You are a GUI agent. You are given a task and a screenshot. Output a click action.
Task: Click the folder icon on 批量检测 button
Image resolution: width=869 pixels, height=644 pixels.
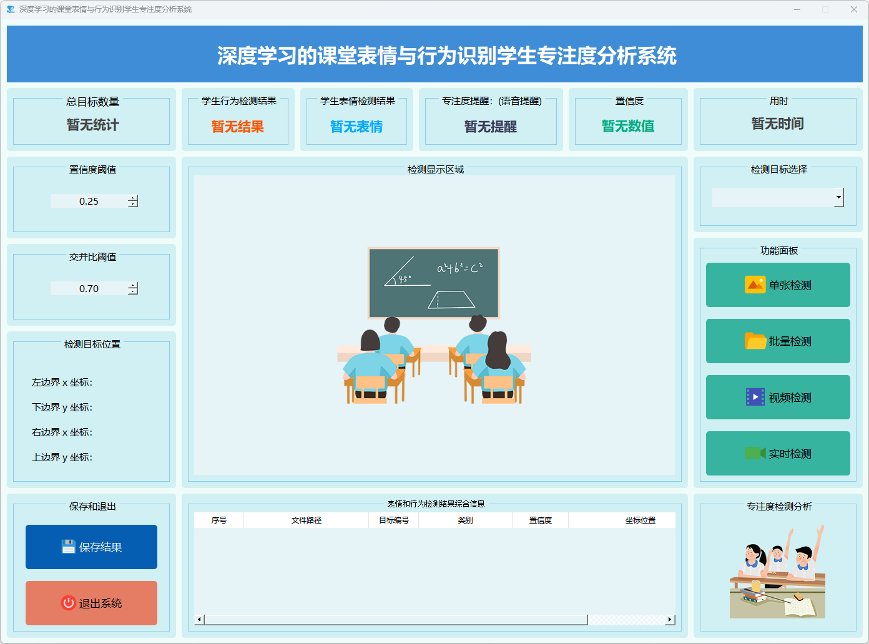[755, 341]
